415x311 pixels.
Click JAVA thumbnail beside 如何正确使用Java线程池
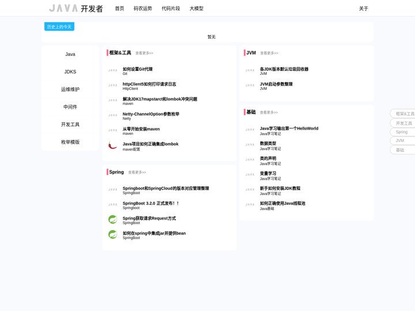pos(250,204)
